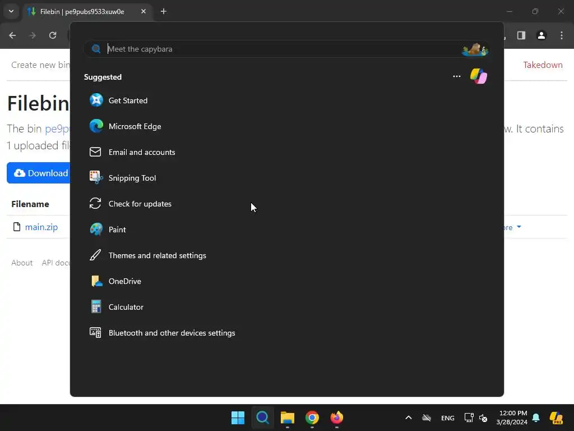Open Chrome three-dot menu
The image size is (574, 431).
(562, 35)
